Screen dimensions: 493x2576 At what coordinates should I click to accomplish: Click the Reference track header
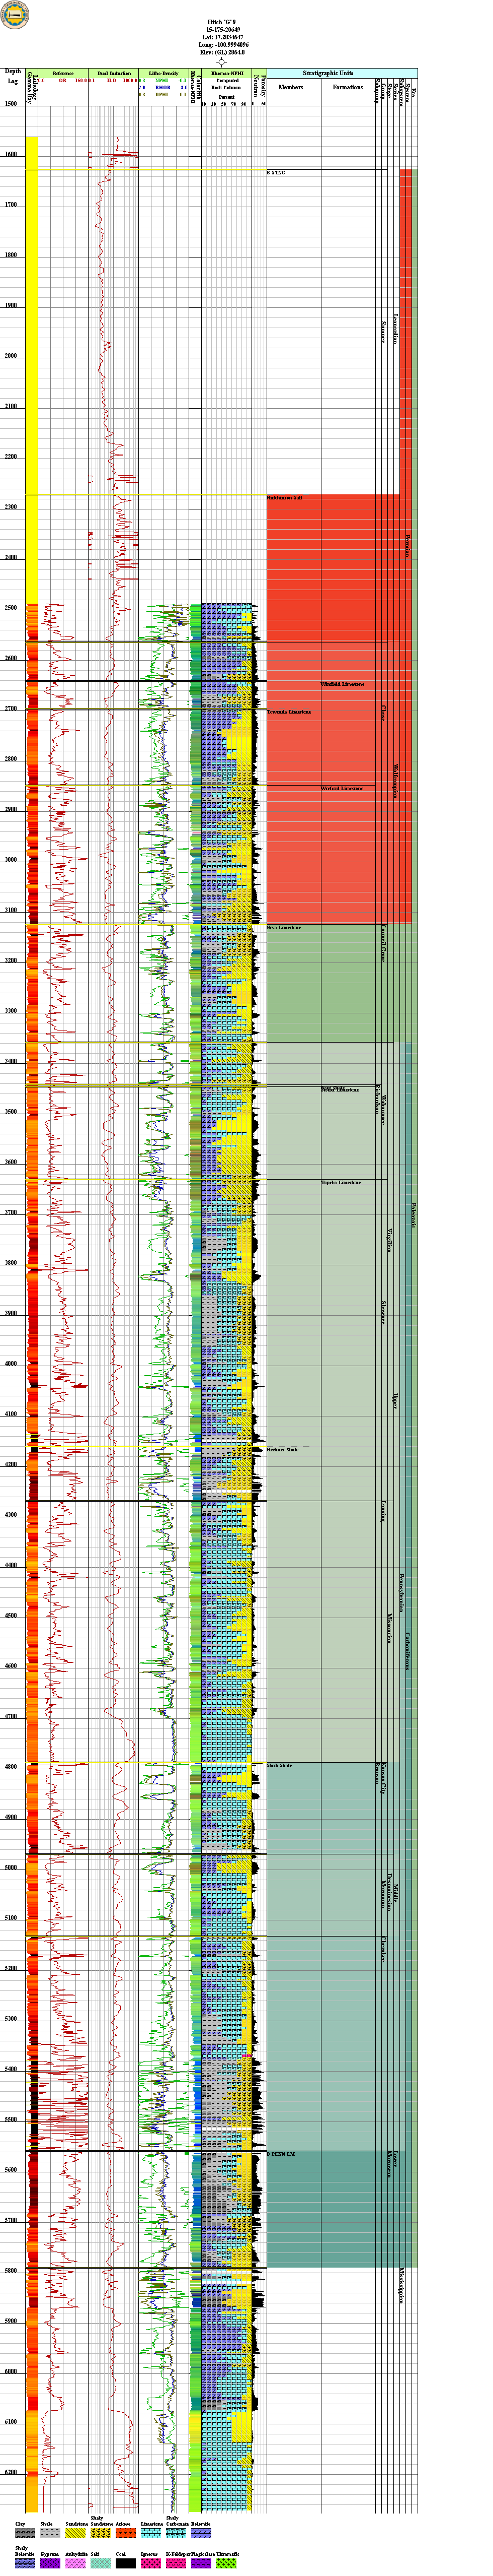click(x=63, y=74)
